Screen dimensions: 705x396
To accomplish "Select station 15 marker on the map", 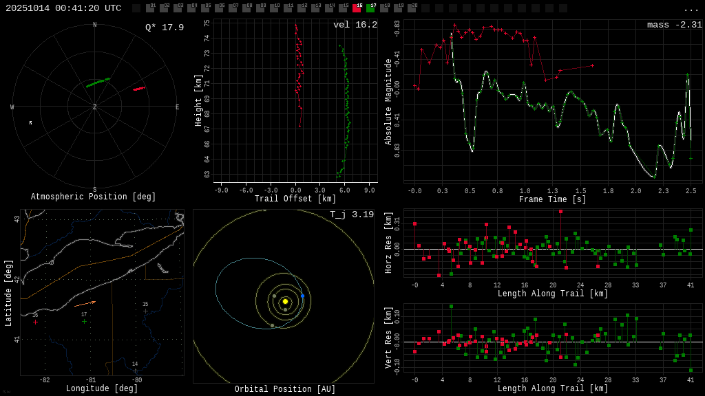I will pos(145,311).
